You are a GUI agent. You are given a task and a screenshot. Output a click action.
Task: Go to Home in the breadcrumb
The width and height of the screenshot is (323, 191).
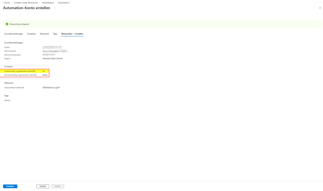(7, 3)
